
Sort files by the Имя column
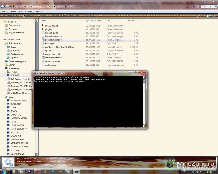click(x=44, y=21)
